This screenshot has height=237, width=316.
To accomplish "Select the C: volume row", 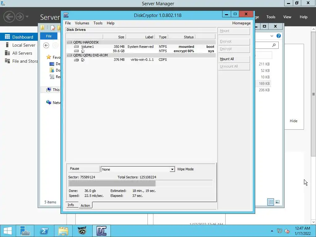I will [141, 51].
